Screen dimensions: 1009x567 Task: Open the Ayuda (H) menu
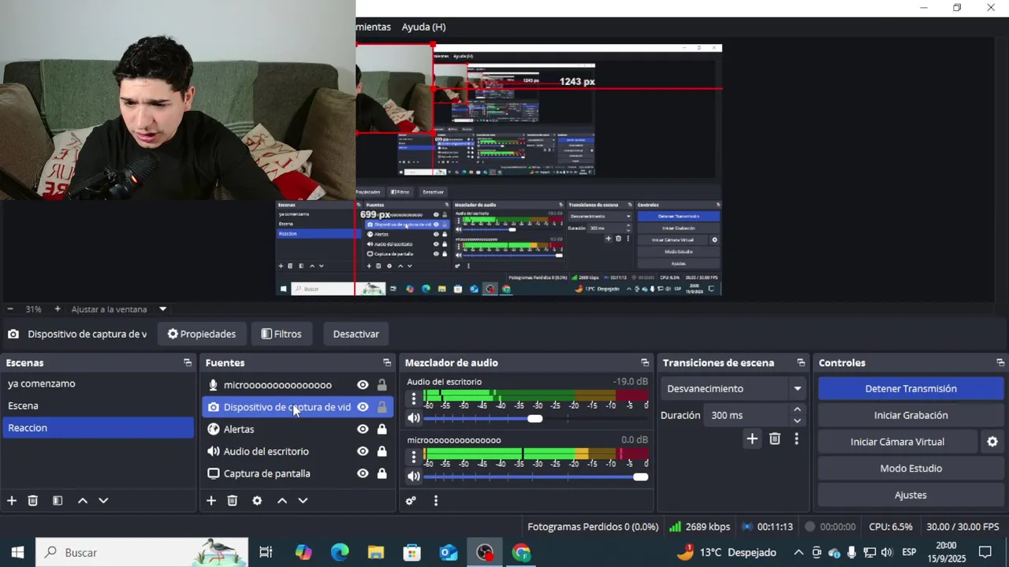click(x=423, y=27)
